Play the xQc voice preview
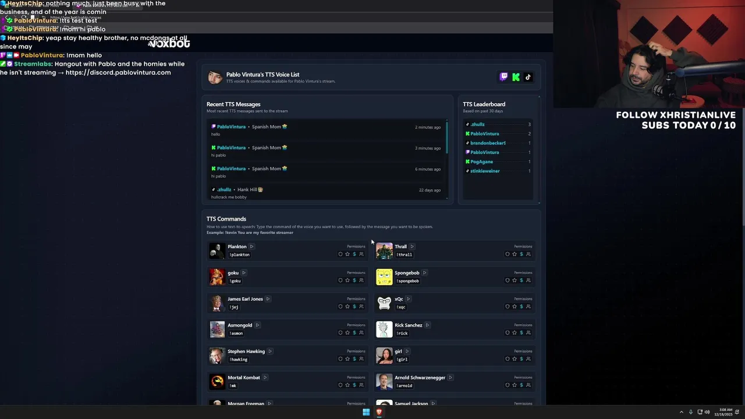This screenshot has width=745, height=419. (x=408, y=299)
